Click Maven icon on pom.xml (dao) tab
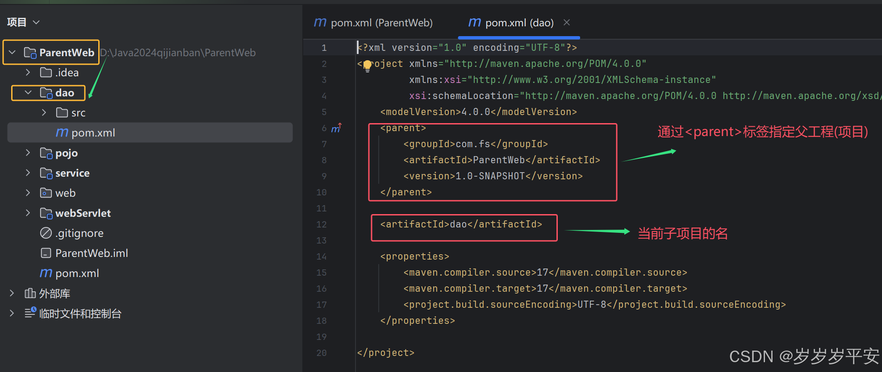Screen dimensions: 882x372 (475, 22)
